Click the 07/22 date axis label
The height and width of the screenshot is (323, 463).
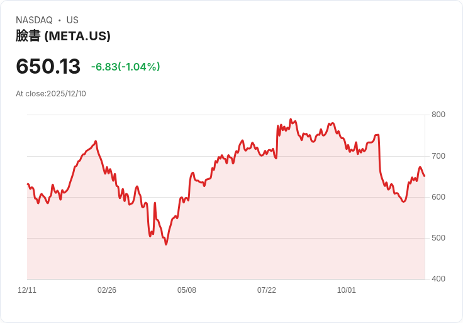click(x=267, y=290)
